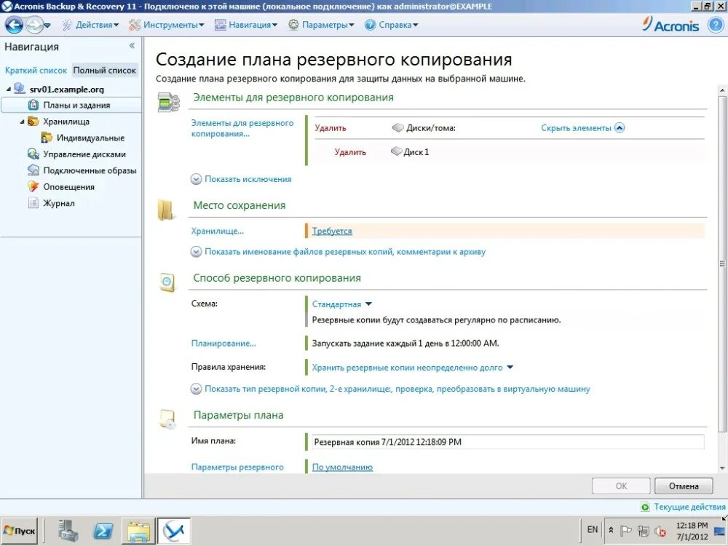
Task: Click the scrollbar down arrow
Action: point(722,468)
